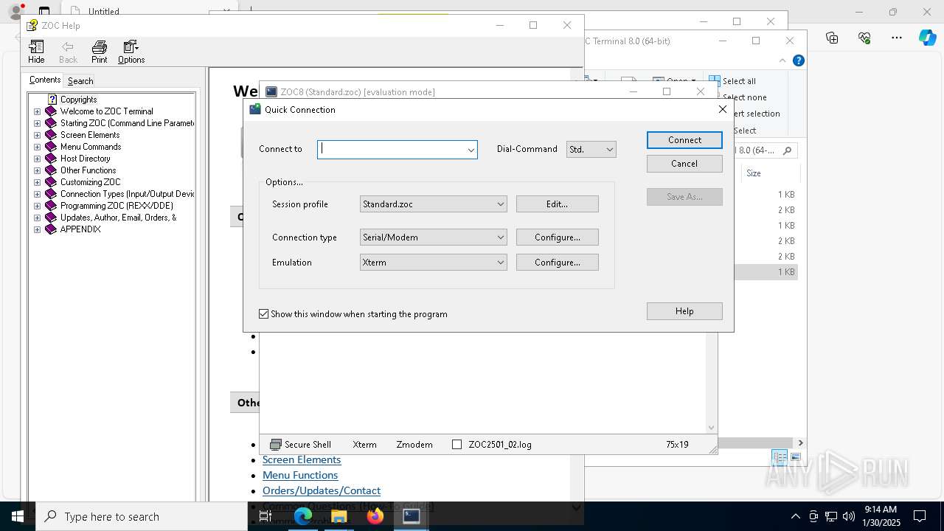This screenshot has height=531, width=944.
Task: Toggle the ZOC2501_02.log logging checkbox
Action: 457,445
